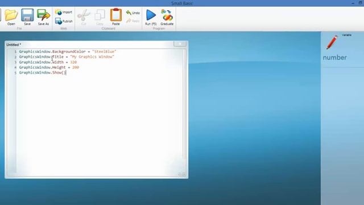Choose Save As in the toolbar
This screenshot has width=364, height=205.
pyautogui.click(x=43, y=17)
